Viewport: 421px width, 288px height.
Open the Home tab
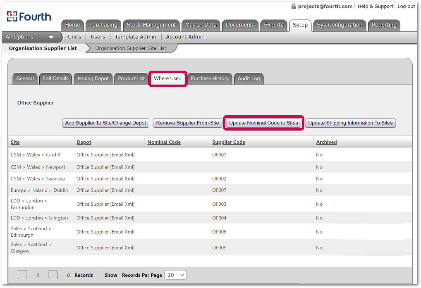72,25
